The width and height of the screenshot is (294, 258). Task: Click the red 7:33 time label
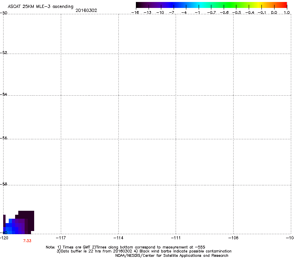pos(27,241)
